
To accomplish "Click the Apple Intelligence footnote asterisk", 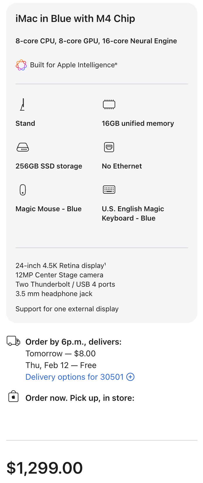I will click(x=116, y=63).
